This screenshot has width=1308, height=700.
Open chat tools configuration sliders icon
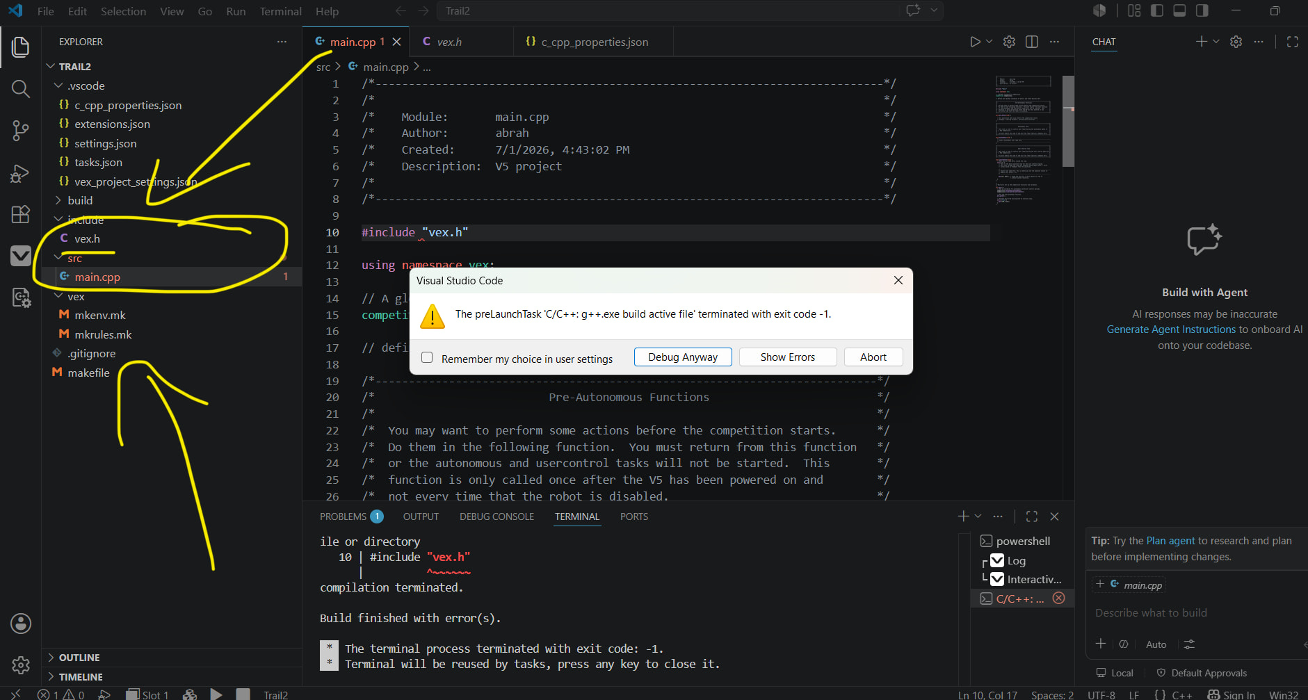point(1189,644)
